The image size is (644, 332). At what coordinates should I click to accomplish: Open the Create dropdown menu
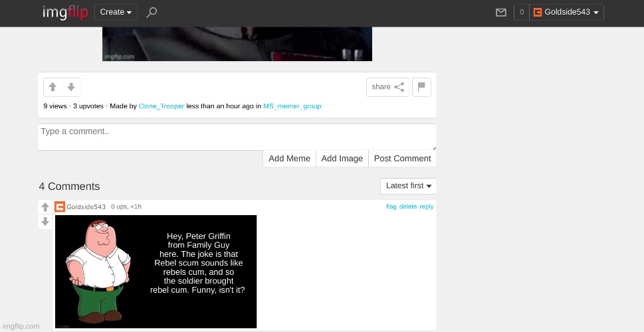(x=116, y=13)
